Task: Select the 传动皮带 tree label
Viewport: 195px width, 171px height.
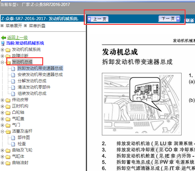Action: [20, 100]
